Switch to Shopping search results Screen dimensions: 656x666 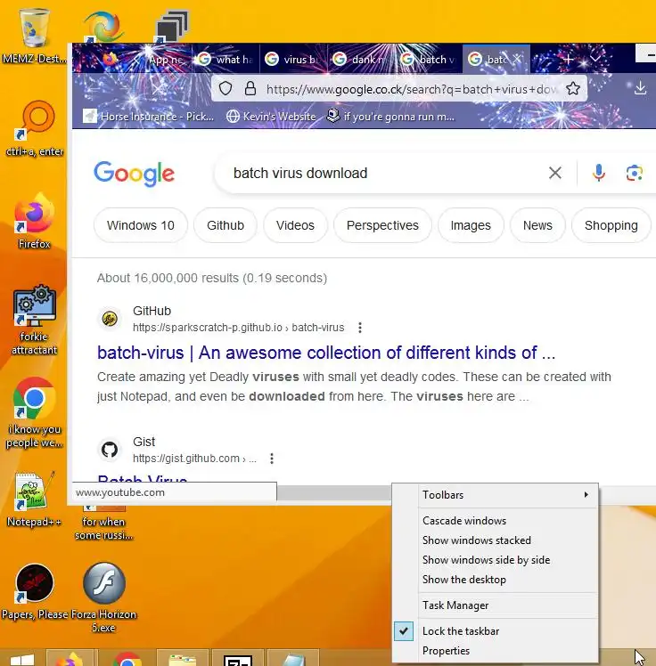pyautogui.click(x=611, y=225)
